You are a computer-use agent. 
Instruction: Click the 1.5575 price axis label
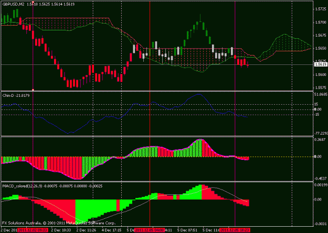coord(320,87)
